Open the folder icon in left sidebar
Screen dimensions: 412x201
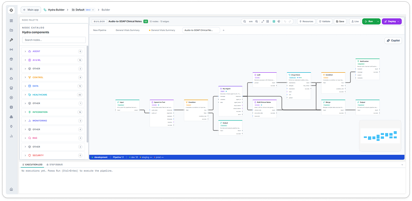pos(11,30)
